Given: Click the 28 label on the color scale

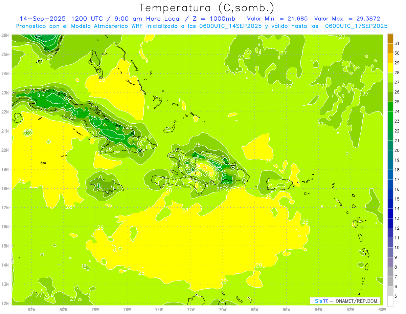Looking at the screenshot, I should coord(397,72).
